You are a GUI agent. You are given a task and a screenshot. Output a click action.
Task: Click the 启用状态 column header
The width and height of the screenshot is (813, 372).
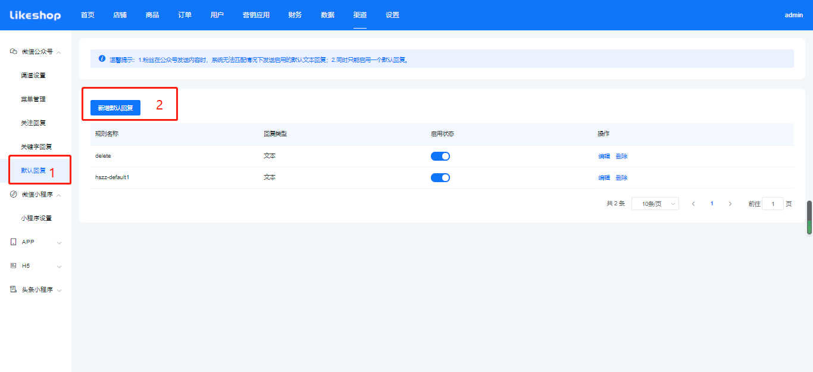tap(443, 134)
